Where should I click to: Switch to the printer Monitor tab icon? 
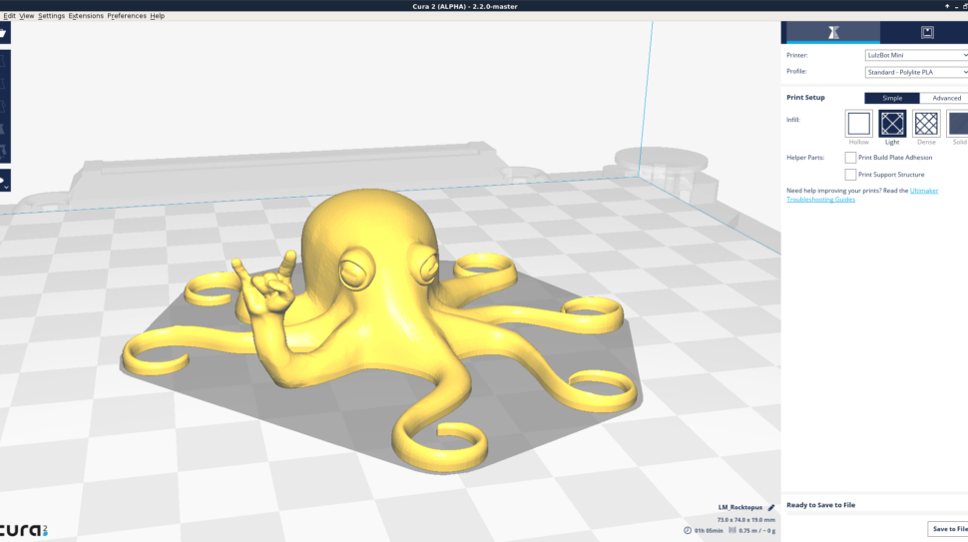pos(925,33)
